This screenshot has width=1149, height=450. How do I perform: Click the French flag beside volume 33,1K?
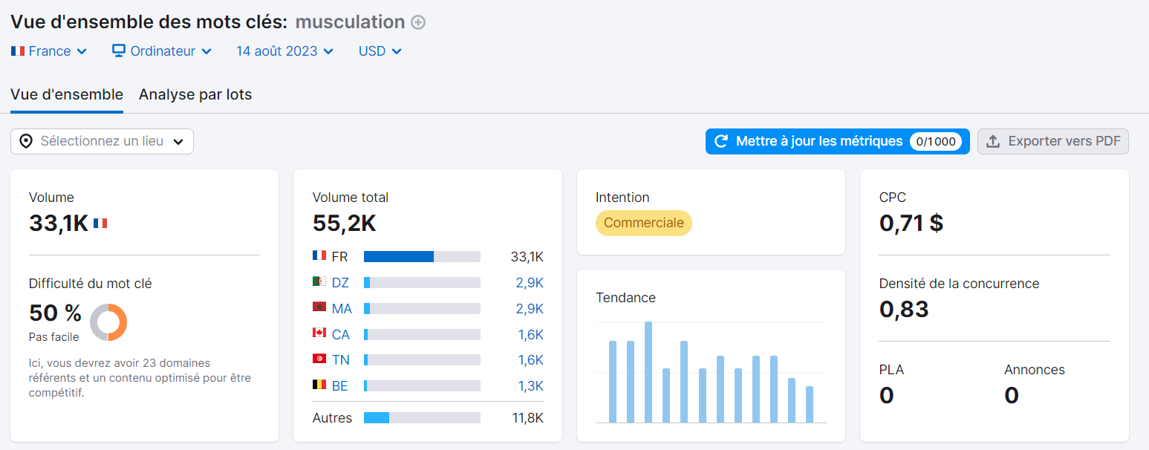point(100,223)
